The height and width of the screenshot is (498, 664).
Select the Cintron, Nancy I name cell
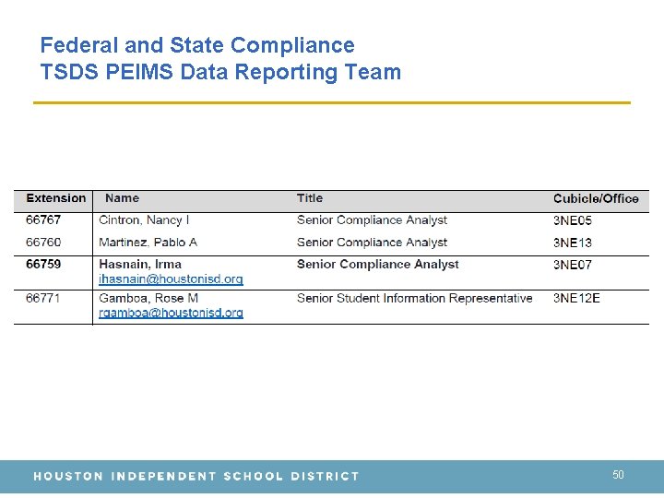tap(144, 220)
